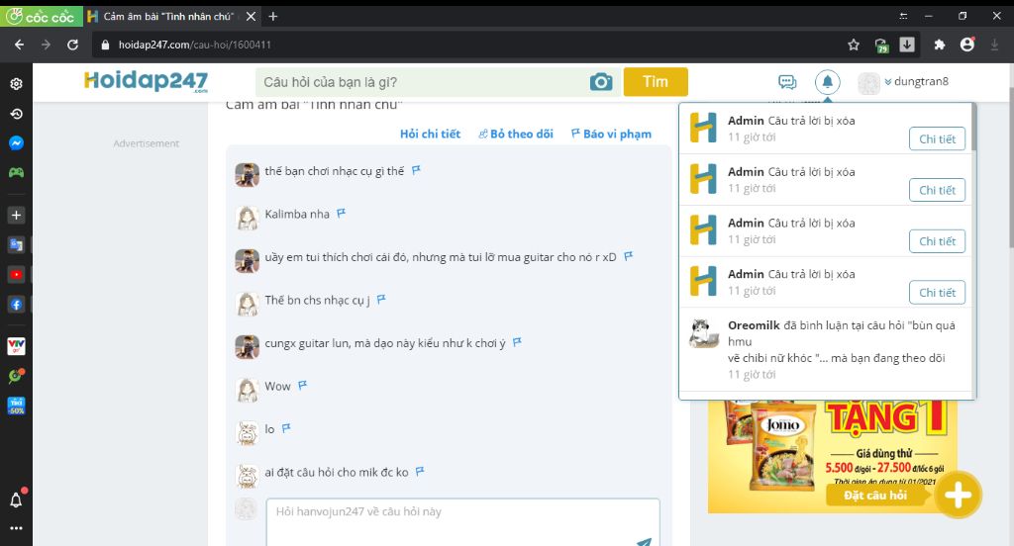Open a new browser tab
This screenshot has width=1014, height=546.
(273, 16)
